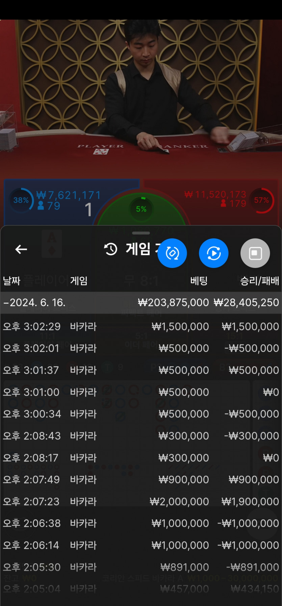Tap the 날짜 column header
The width and height of the screenshot is (282, 606).
(x=12, y=280)
